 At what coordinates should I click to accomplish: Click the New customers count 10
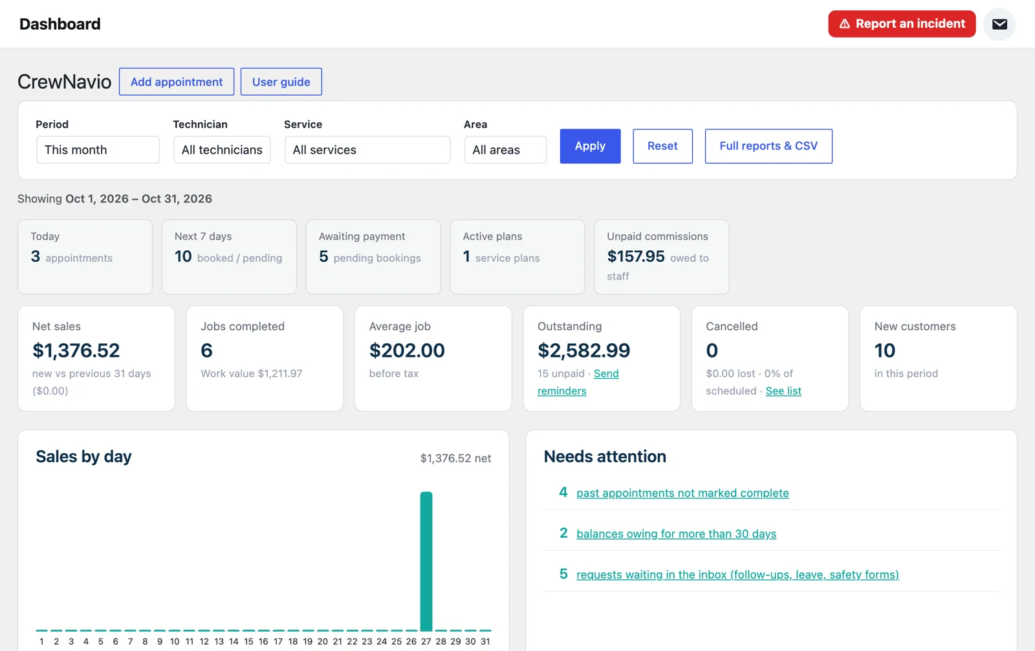[x=885, y=350]
